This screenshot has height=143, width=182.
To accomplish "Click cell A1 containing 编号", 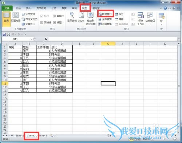I will click(x=15, y=47).
